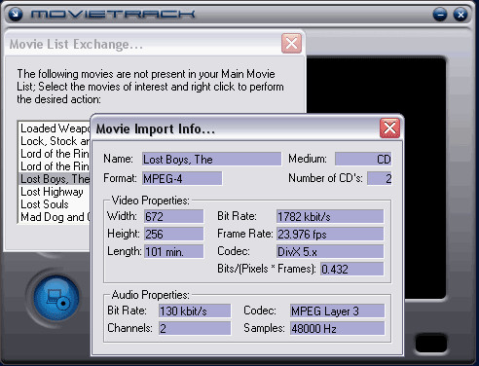Viewport: 479px width, 366px height.
Task: Select 'Lost Highway' in the movie list
Action: click(55, 192)
